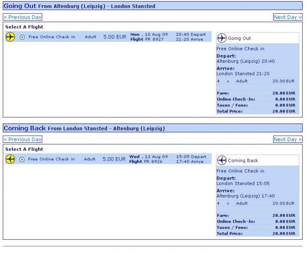Click the Wed 12 Aug 09 flight date
This screenshot has width=307, height=255.
(149, 157)
